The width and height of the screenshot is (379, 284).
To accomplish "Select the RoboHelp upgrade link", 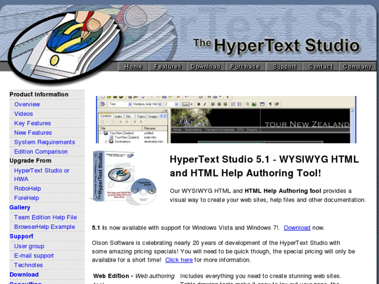I will tap(27, 189).
